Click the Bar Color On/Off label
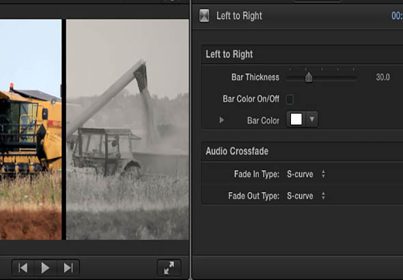 click(251, 99)
